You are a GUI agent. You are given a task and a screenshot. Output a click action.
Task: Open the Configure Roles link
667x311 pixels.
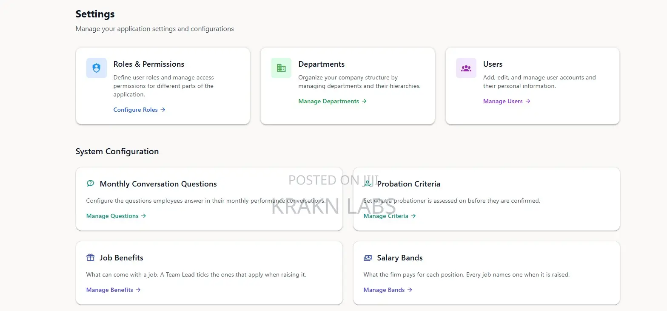(x=140, y=110)
